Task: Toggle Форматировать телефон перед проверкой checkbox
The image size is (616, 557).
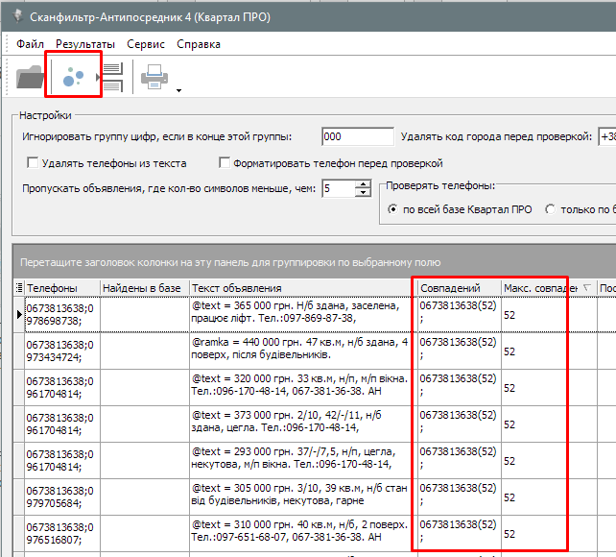Action: (x=225, y=163)
